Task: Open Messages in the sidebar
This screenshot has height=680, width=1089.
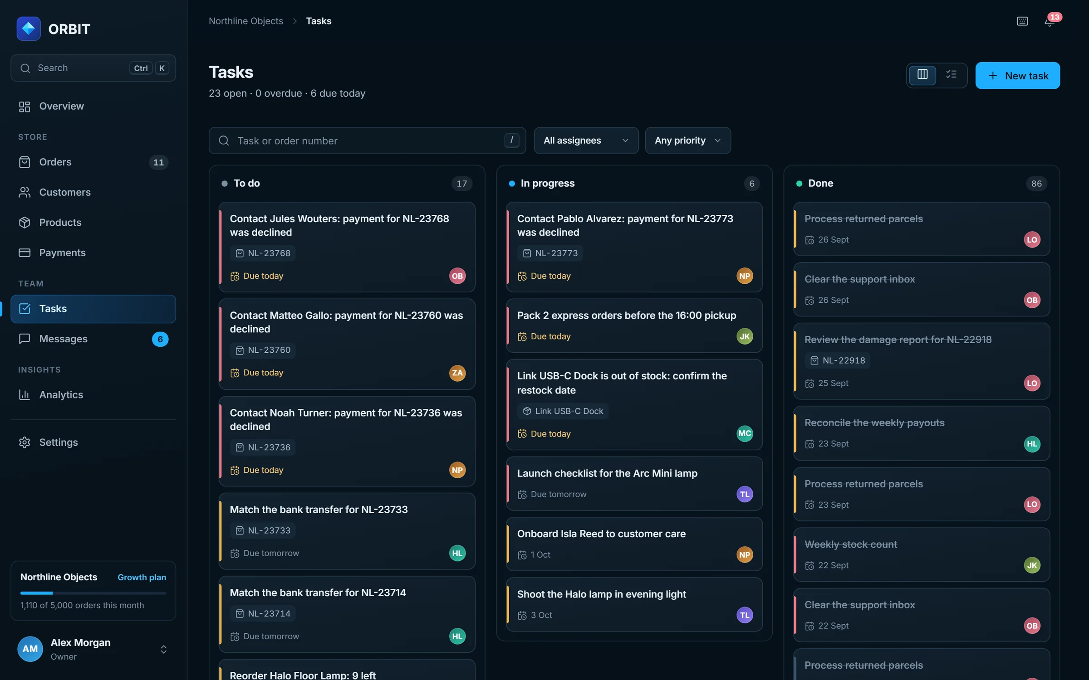Action: point(93,339)
